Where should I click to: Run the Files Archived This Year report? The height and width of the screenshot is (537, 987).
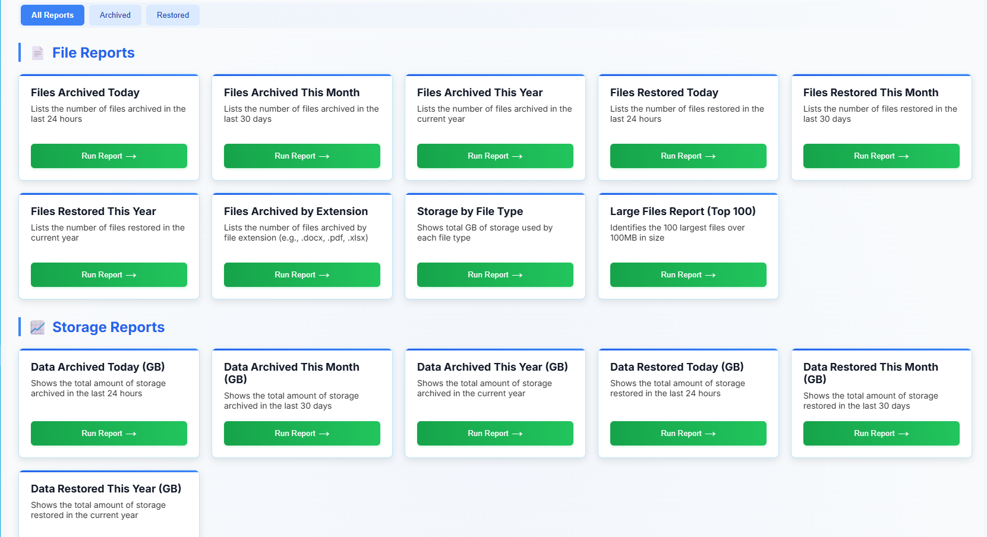495,156
